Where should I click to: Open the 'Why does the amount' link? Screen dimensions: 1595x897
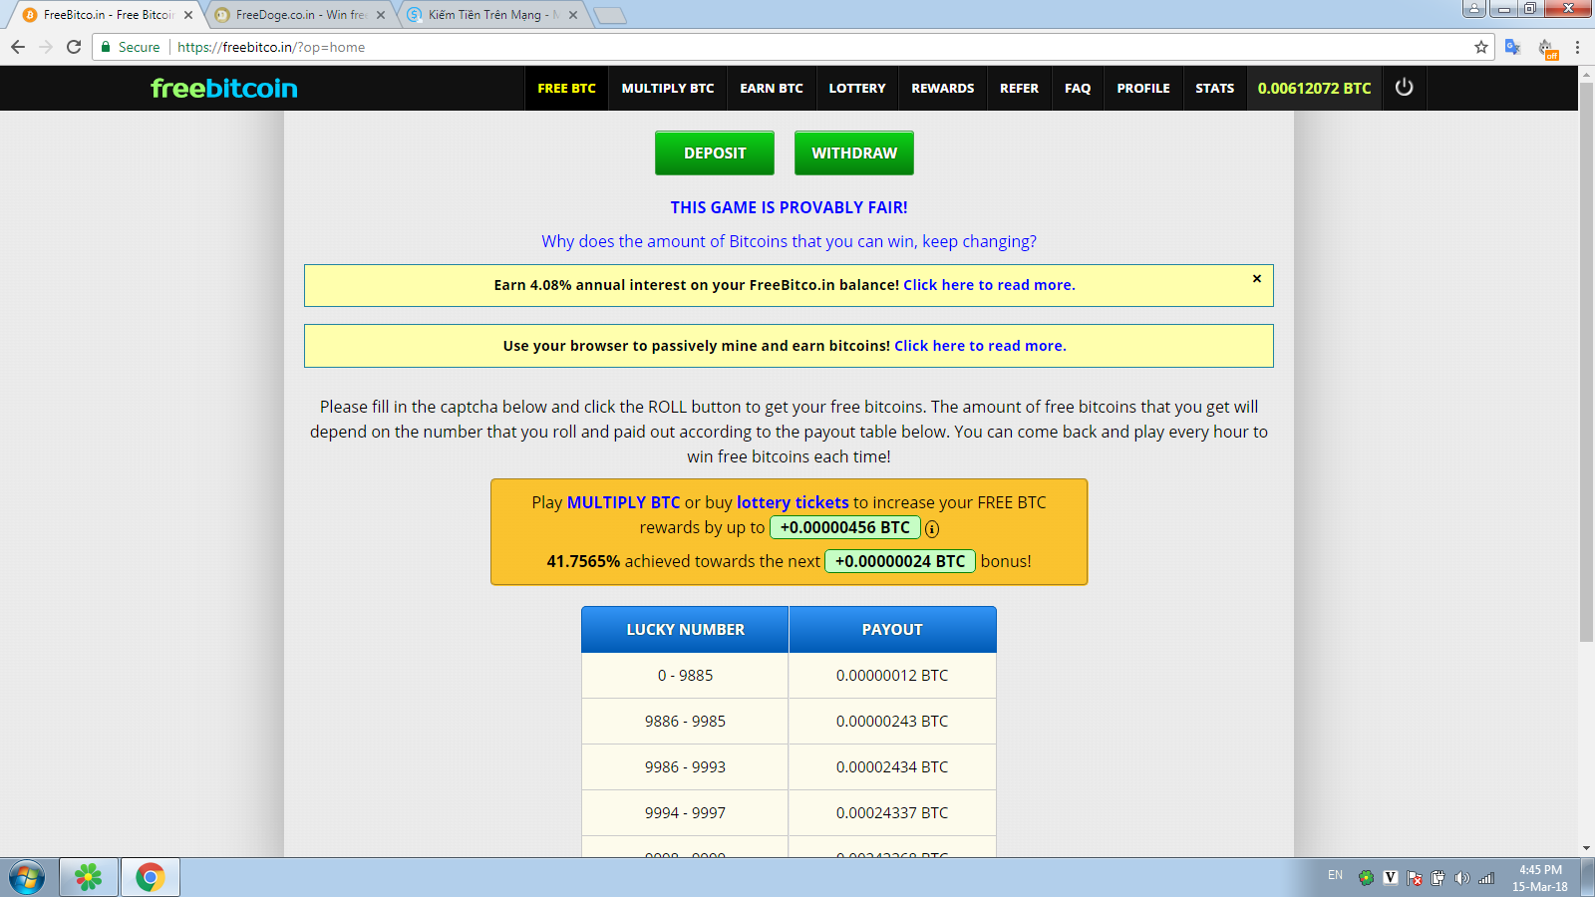point(789,241)
